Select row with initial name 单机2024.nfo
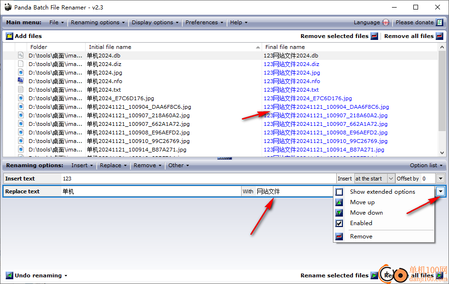 (105, 81)
